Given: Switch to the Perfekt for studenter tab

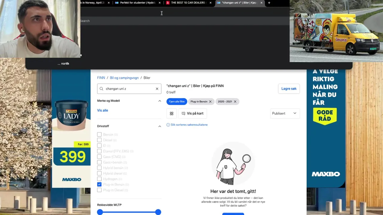Looking at the screenshot, I should coord(138,3).
